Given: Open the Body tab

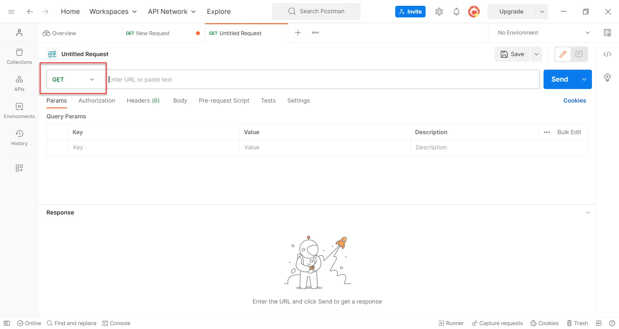Looking at the screenshot, I should (x=180, y=101).
